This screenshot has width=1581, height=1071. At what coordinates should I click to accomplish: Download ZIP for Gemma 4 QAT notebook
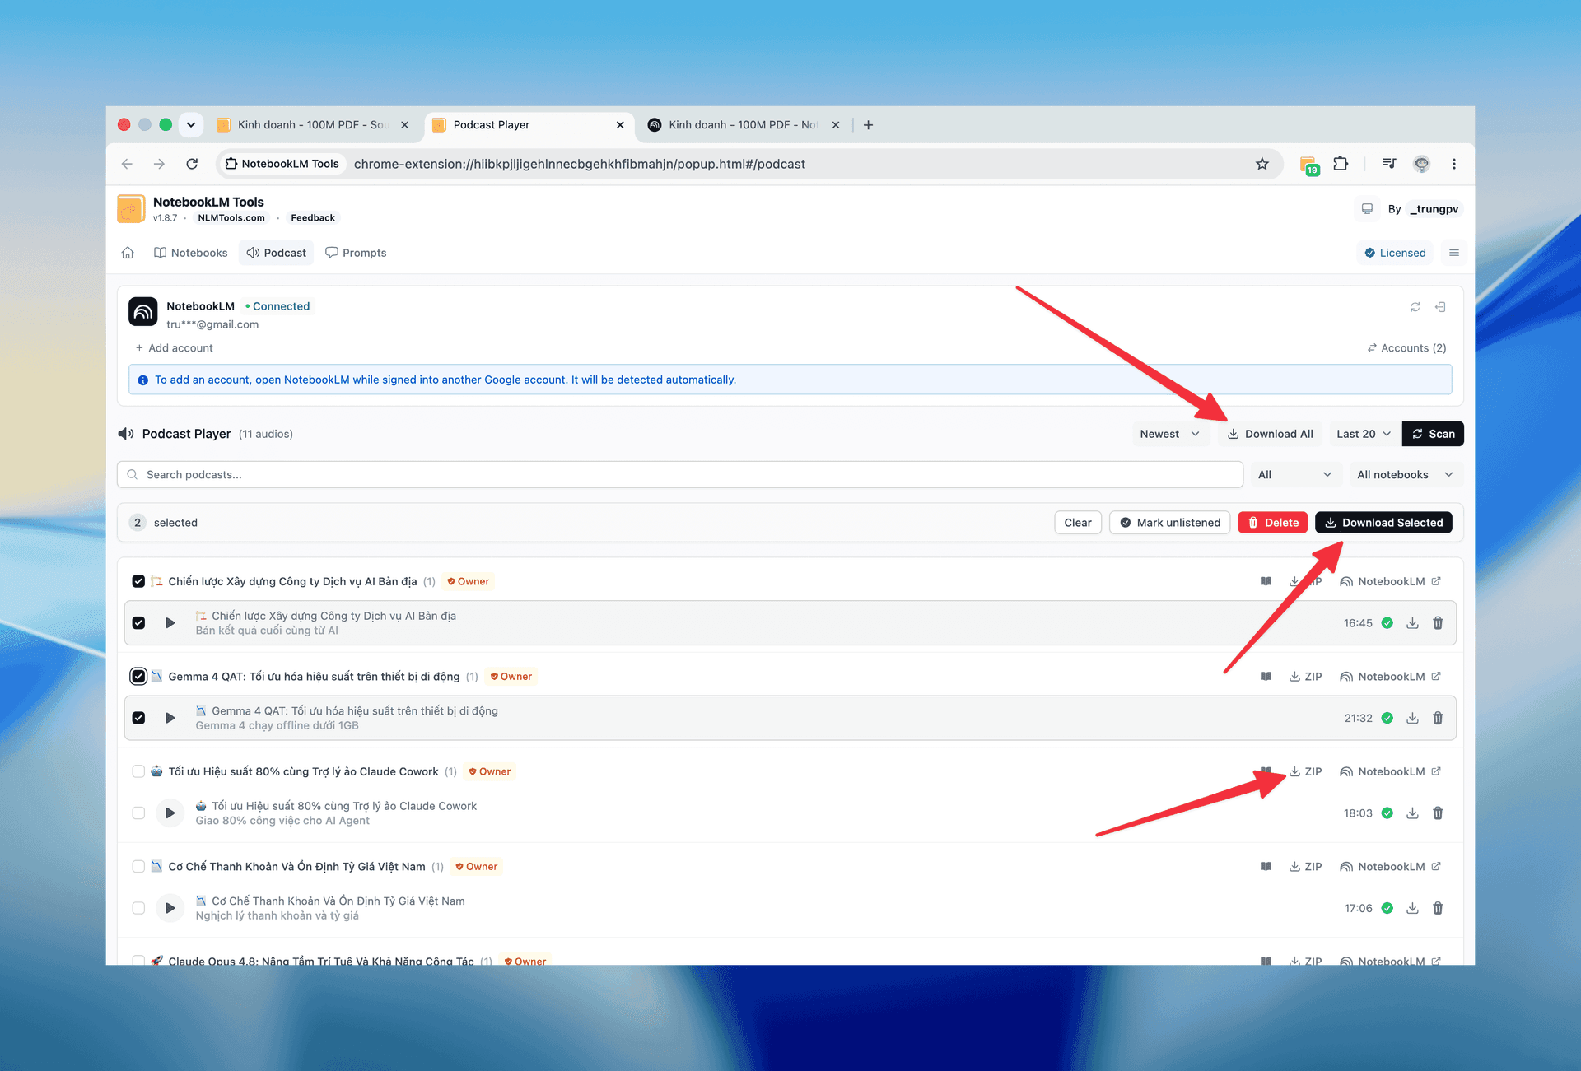click(x=1306, y=677)
